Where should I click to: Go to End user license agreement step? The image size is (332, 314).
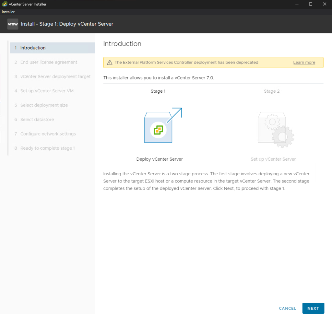49,62
